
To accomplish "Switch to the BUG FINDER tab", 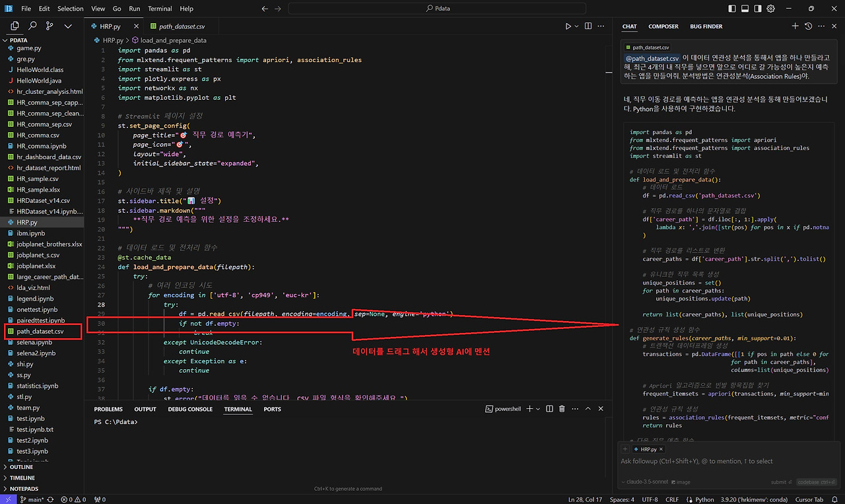I will 706,26.
